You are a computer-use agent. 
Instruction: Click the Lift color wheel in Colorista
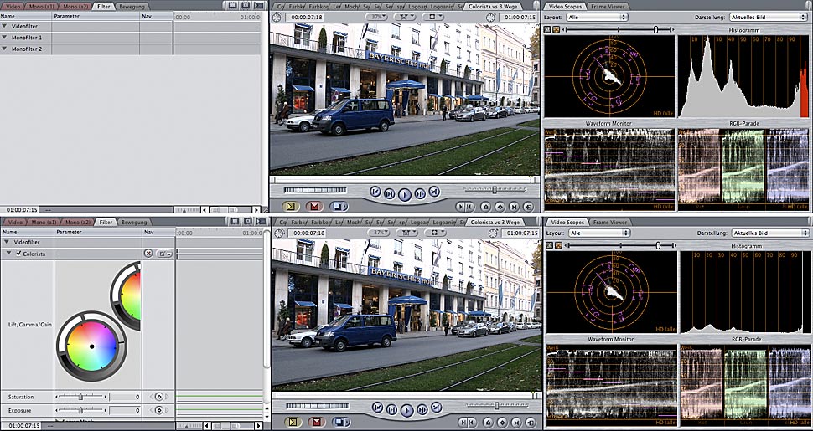click(91, 346)
